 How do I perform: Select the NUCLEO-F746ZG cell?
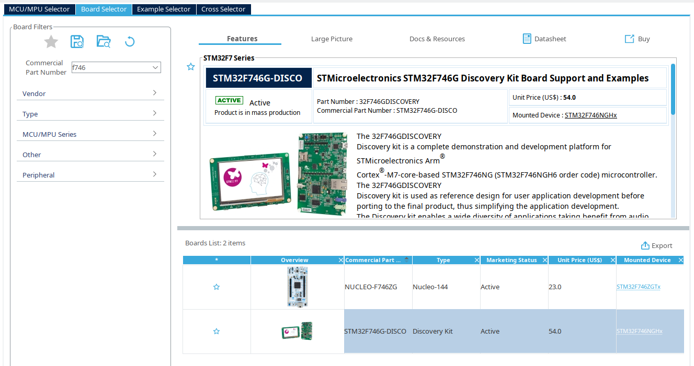pyautogui.click(x=378, y=287)
